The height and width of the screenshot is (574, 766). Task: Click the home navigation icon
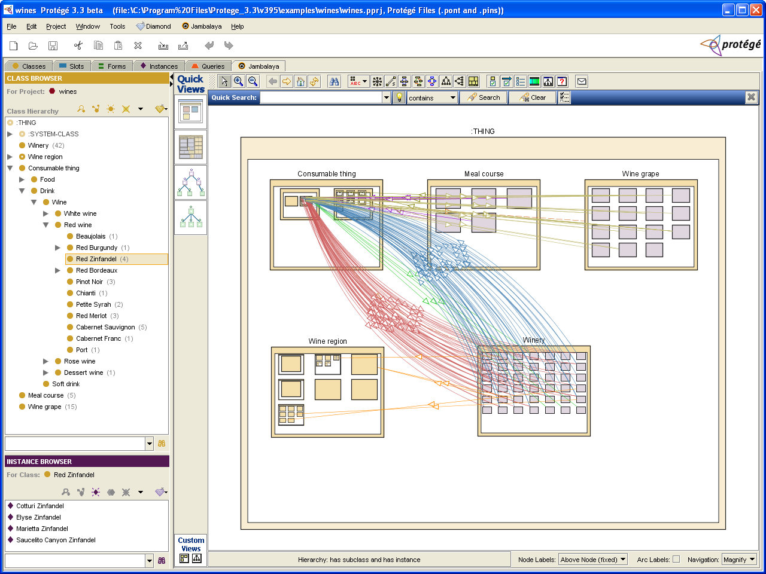[301, 81]
